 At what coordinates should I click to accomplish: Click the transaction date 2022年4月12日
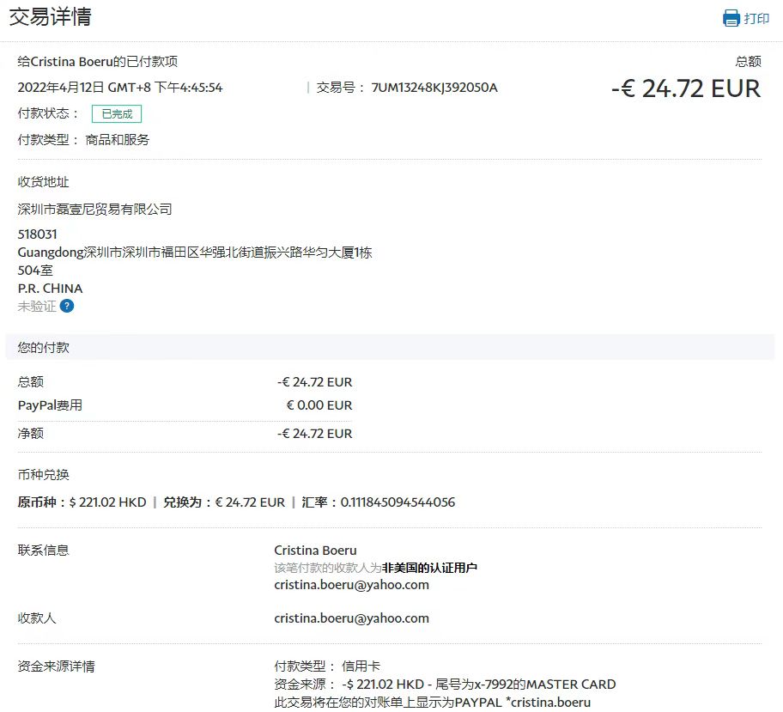click(x=61, y=88)
